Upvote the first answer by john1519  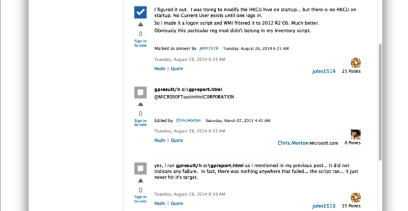pyautogui.click(x=140, y=24)
